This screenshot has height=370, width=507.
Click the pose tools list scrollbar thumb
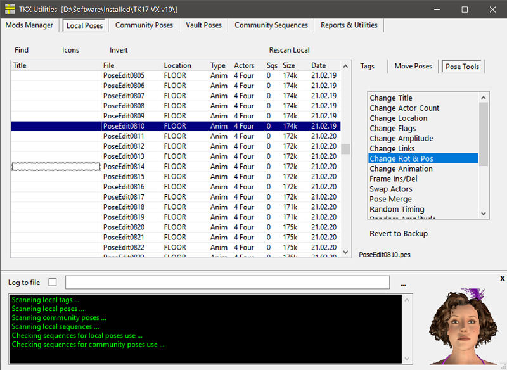click(484, 134)
